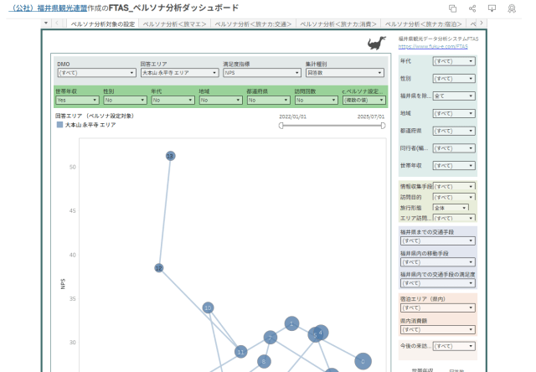This screenshot has height=372, width=536.
Task: Open 訪問回数 No dropdown in green bar
Action: tap(317, 101)
